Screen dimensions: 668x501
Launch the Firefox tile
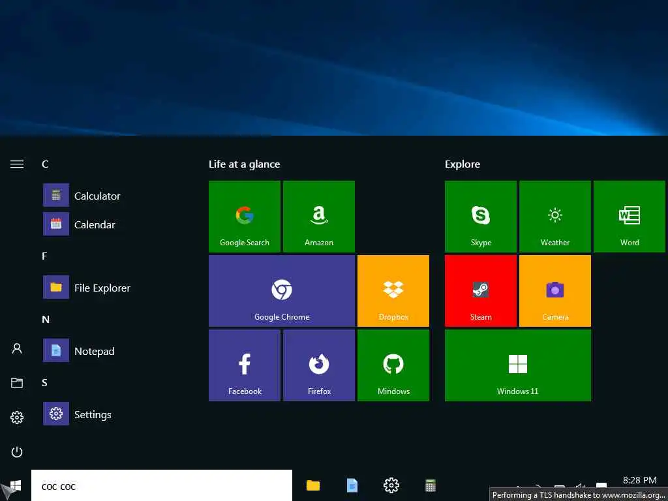[318, 365]
